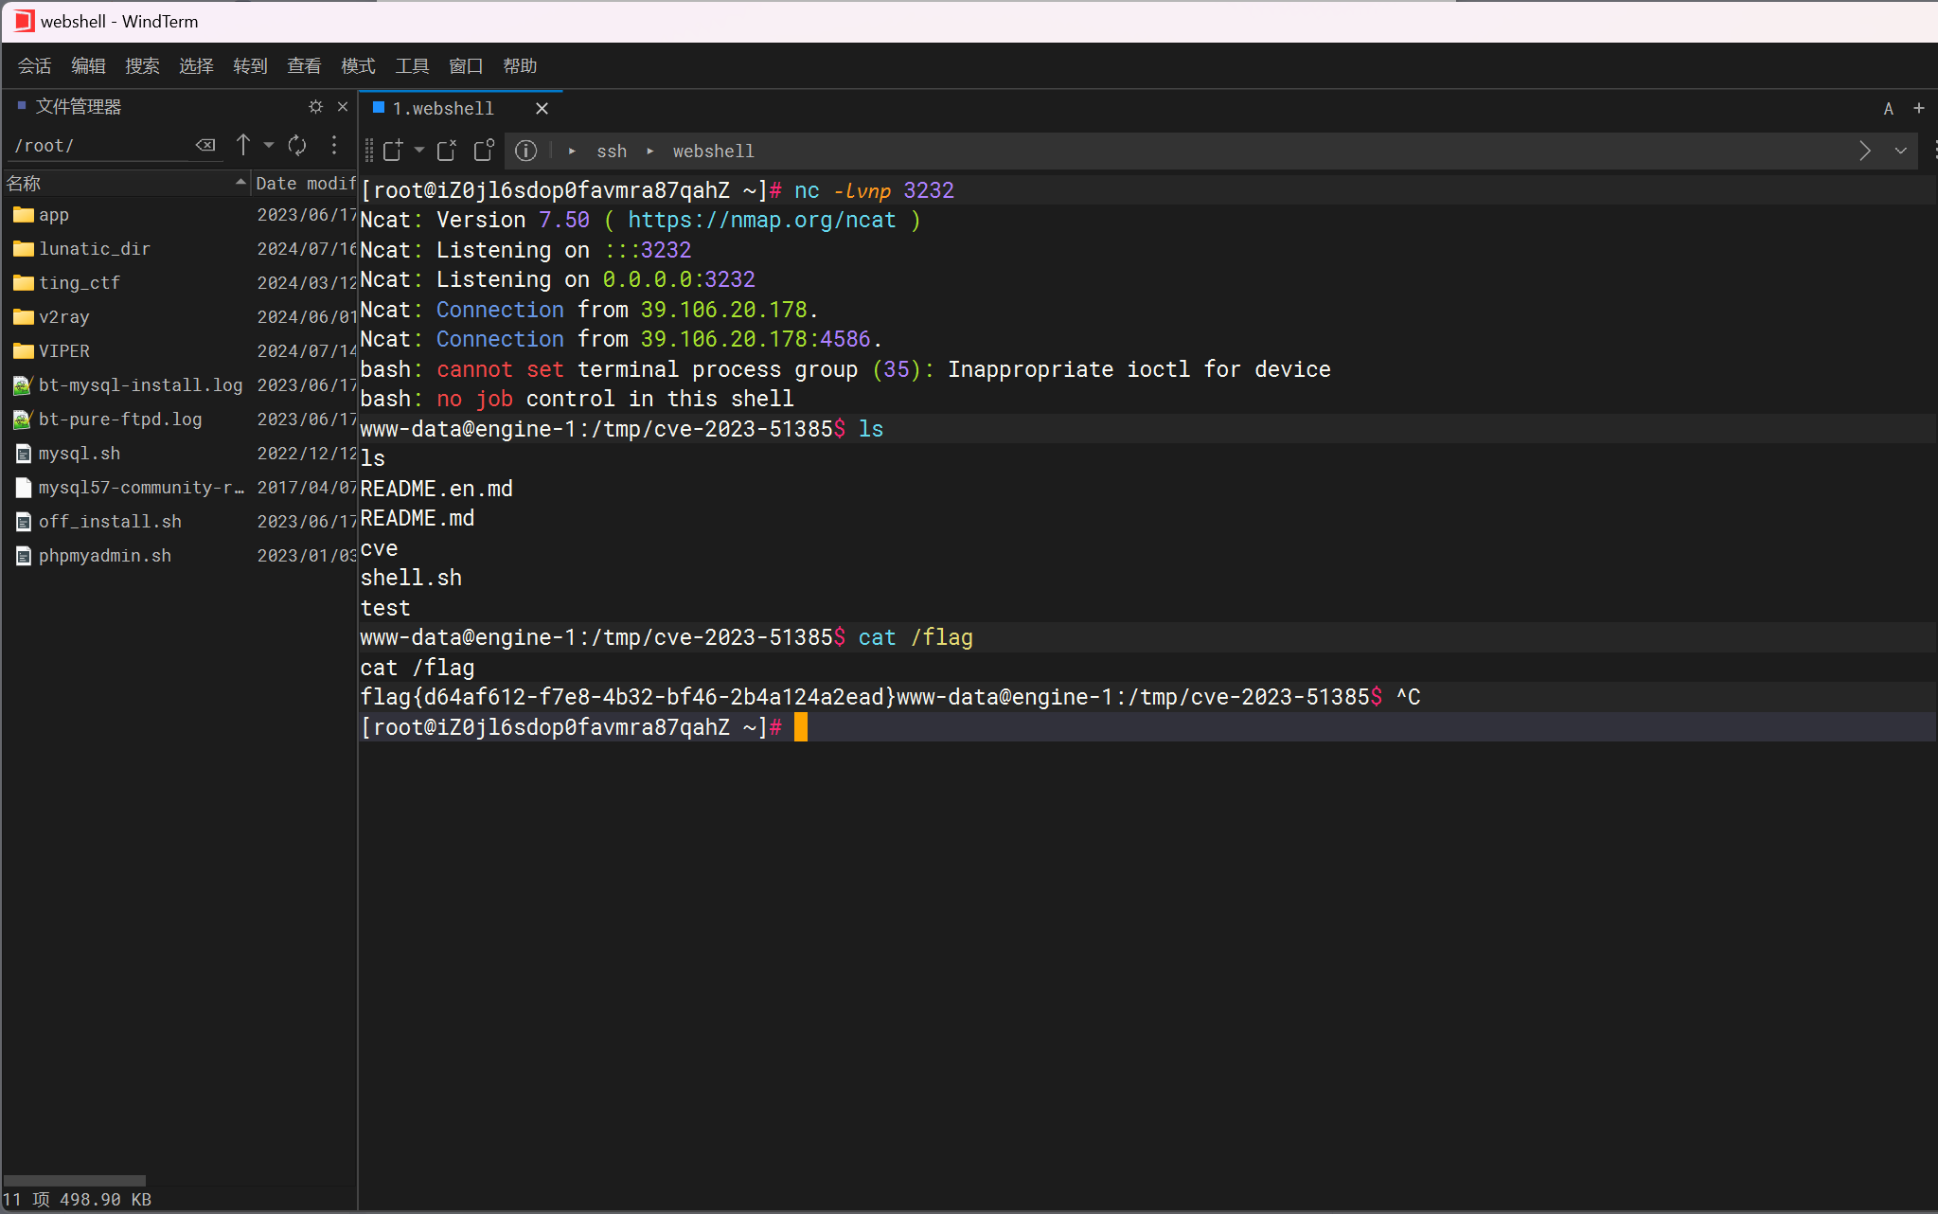Sort files by the 名称 column
1938x1214 pixels.
tap(125, 183)
